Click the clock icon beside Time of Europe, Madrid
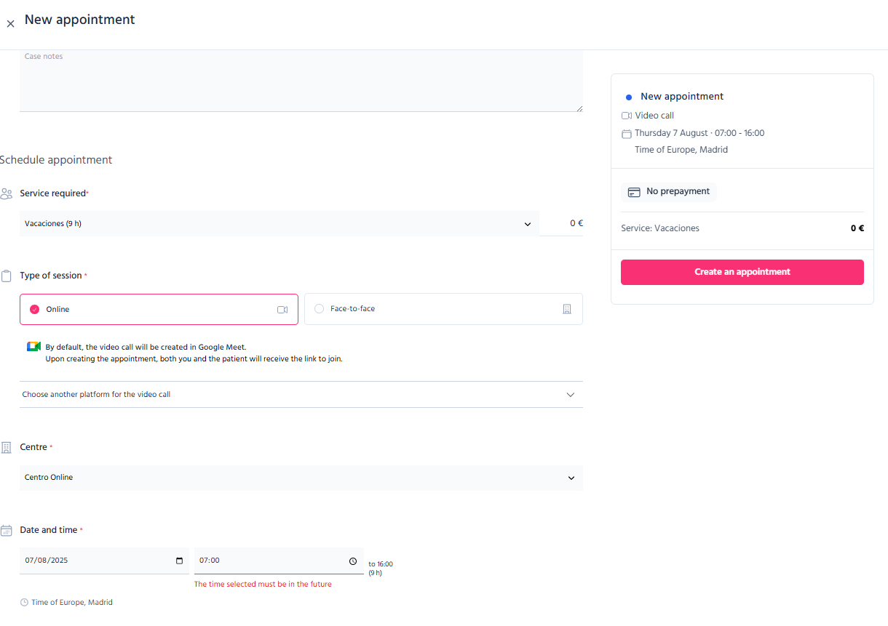This screenshot has height=626, width=888. (x=25, y=603)
